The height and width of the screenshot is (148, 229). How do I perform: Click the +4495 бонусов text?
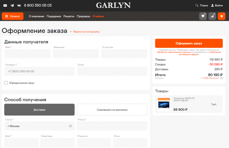(210, 78)
